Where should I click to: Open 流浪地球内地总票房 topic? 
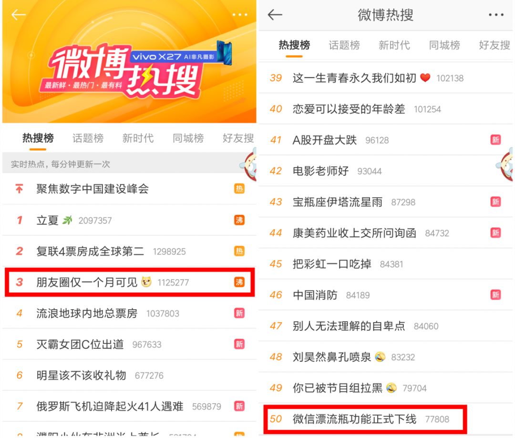(x=129, y=313)
